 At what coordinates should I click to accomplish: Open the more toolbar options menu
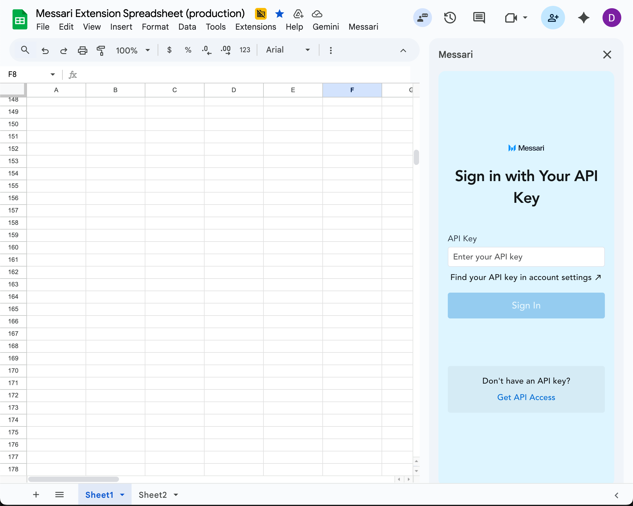click(x=331, y=50)
